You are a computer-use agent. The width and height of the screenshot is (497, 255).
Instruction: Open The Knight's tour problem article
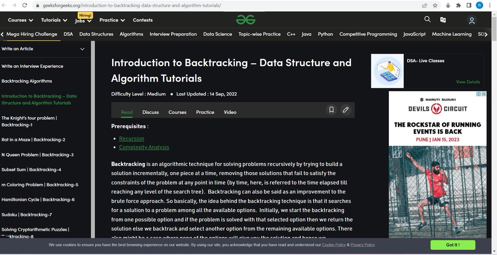pos(29,121)
